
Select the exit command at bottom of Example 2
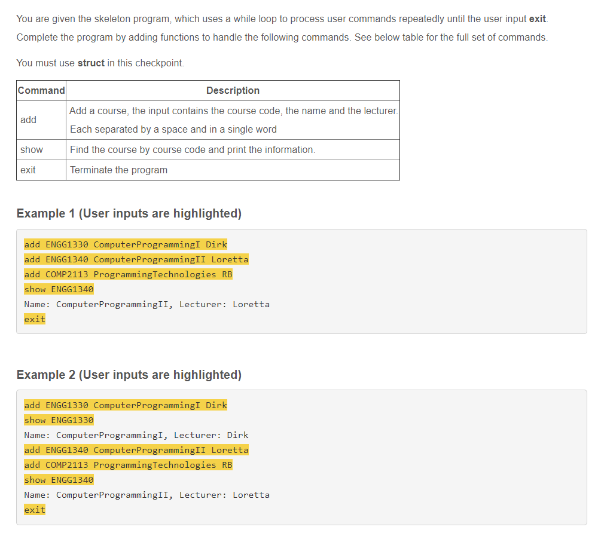pyautogui.click(x=34, y=509)
